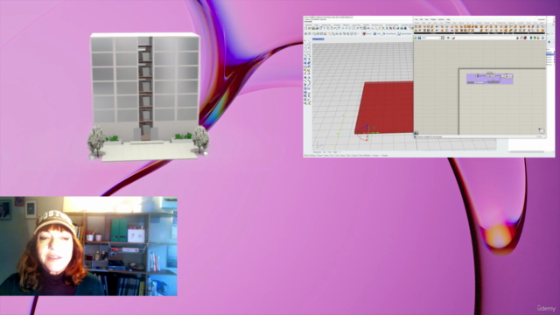Toggle the Near osnap checkbox
The height and width of the screenshot is (315, 560).
click(311, 156)
